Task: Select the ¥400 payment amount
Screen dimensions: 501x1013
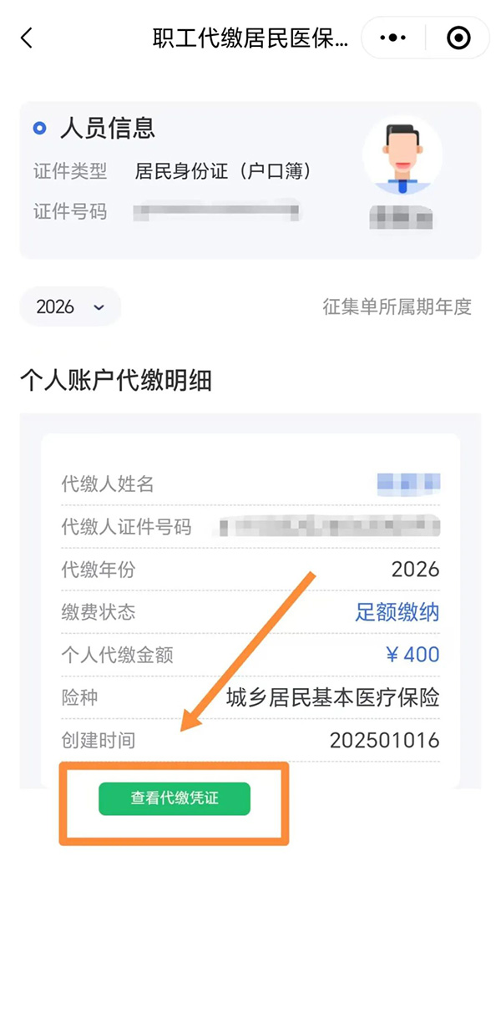Action: pos(412,655)
